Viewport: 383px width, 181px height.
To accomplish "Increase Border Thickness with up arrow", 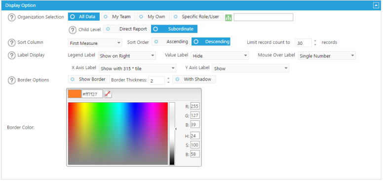I will pyautogui.click(x=168, y=78).
